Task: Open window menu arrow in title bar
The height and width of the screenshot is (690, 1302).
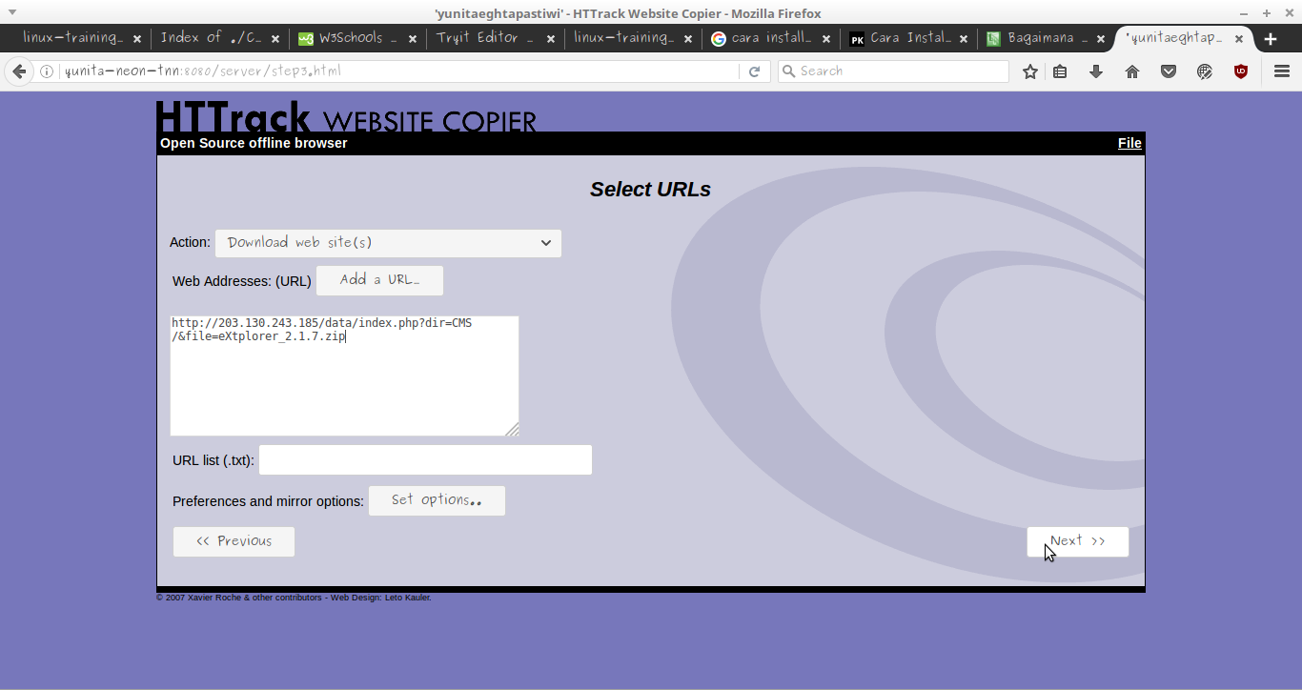Action: click(11, 12)
